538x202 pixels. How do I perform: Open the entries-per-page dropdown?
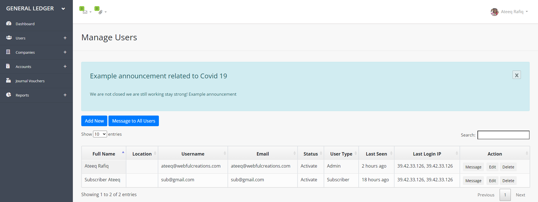(100, 134)
